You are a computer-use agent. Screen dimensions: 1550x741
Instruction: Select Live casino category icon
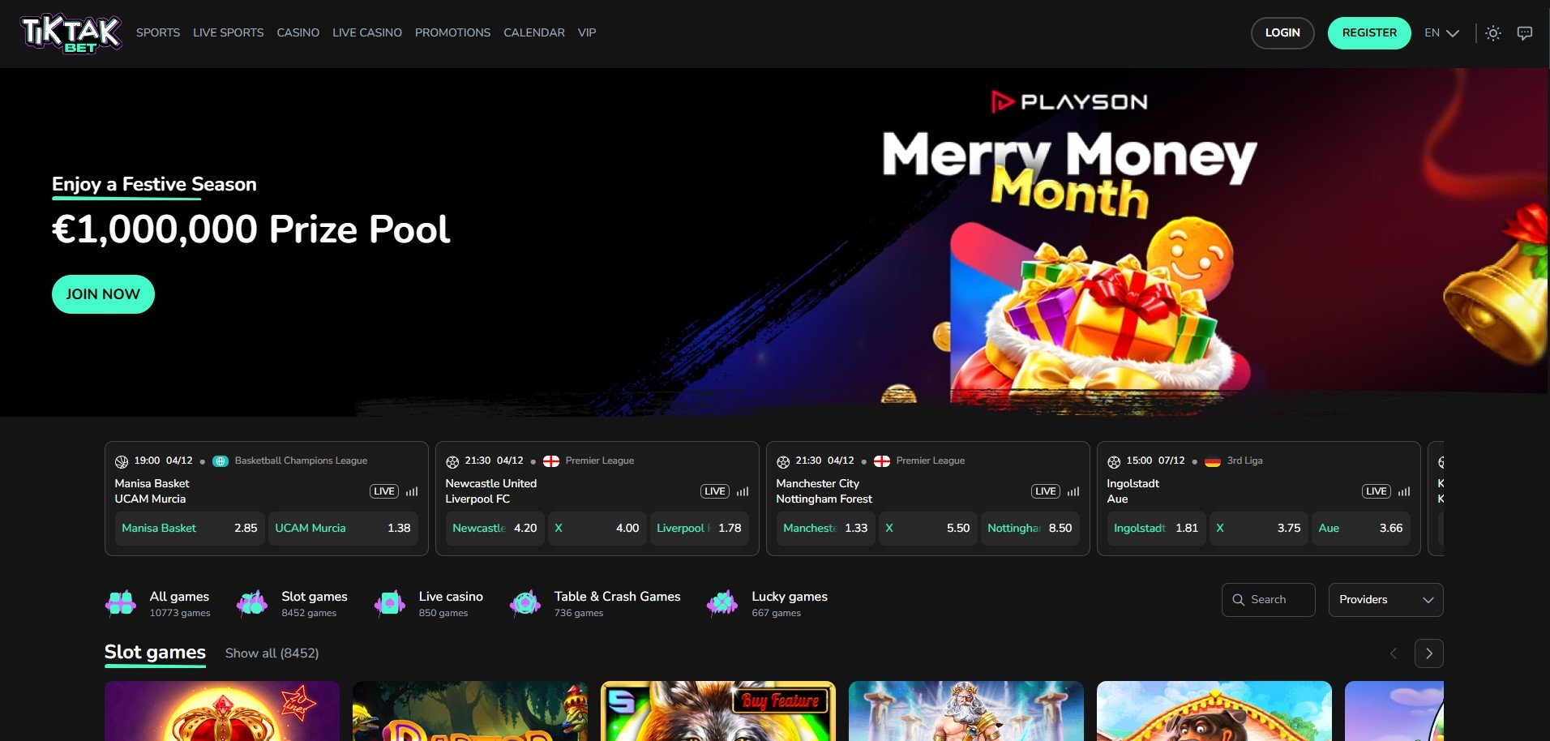[x=390, y=603]
